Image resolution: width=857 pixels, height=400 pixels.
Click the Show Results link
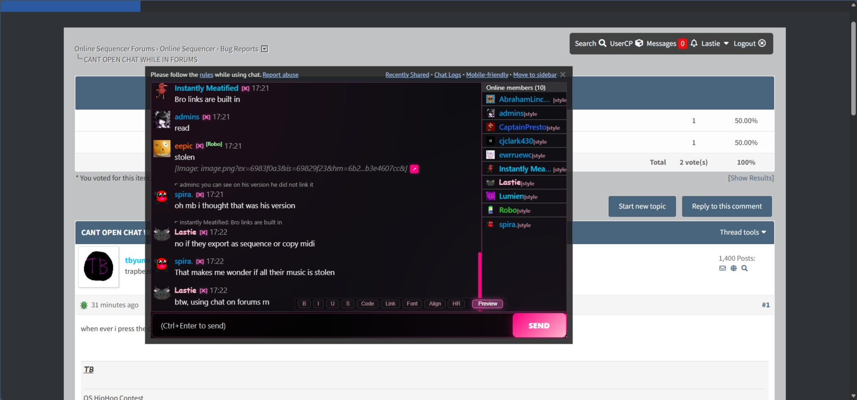(x=751, y=178)
